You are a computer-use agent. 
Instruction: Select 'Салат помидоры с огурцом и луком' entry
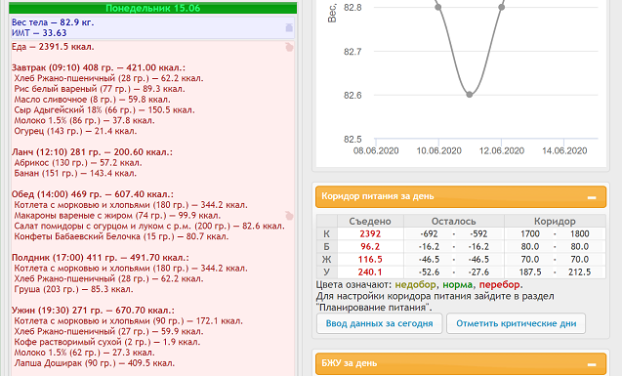149,226
